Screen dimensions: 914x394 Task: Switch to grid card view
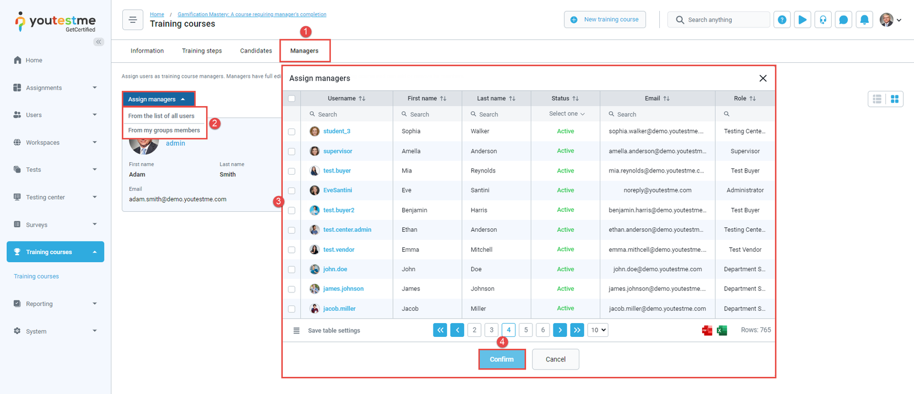tap(895, 99)
